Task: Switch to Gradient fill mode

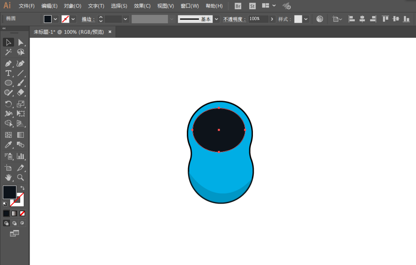Action: [x=14, y=214]
